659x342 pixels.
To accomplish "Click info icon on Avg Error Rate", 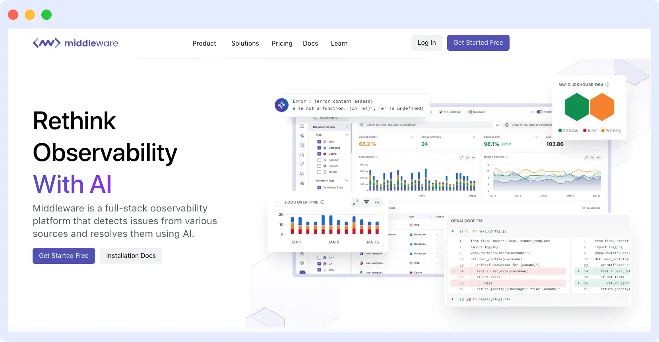I will click(x=412, y=137).
